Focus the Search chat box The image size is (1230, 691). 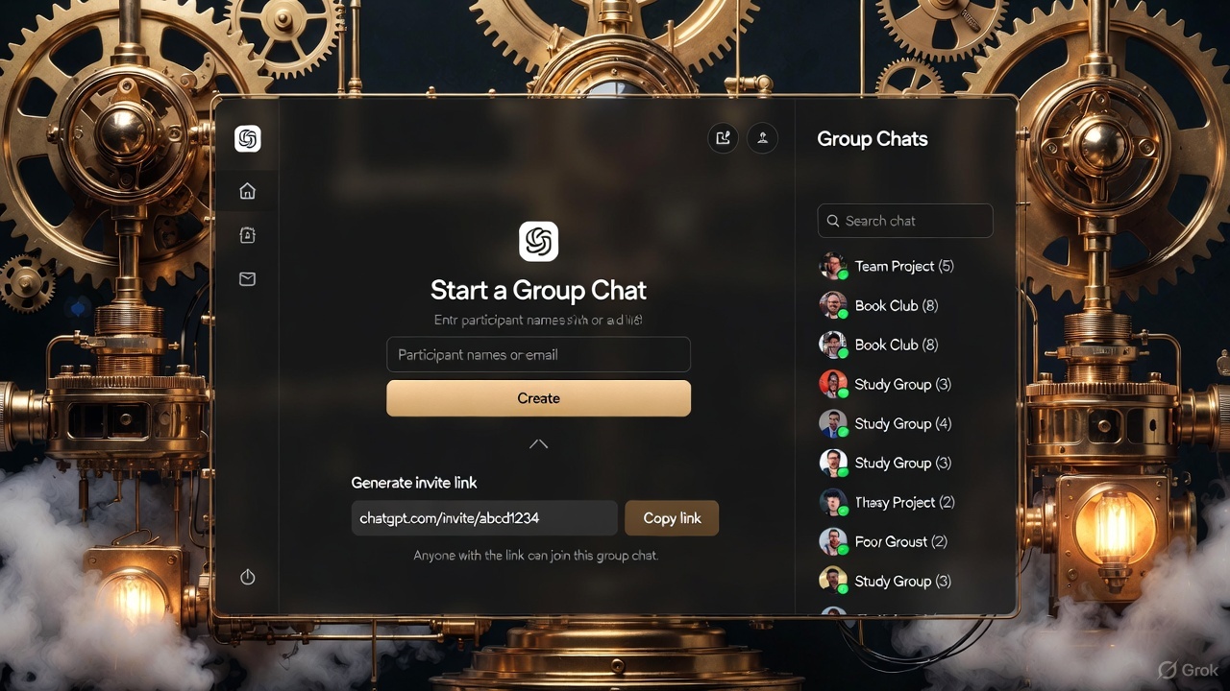click(x=905, y=221)
